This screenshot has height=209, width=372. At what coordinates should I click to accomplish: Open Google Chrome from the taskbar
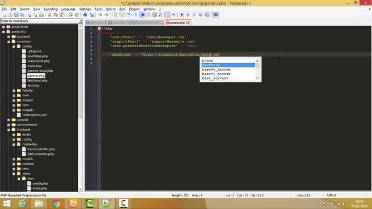point(56,204)
